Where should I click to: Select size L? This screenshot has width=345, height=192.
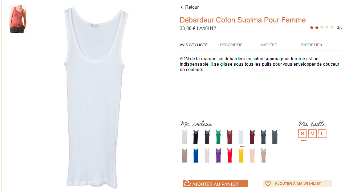coord(322,134)
